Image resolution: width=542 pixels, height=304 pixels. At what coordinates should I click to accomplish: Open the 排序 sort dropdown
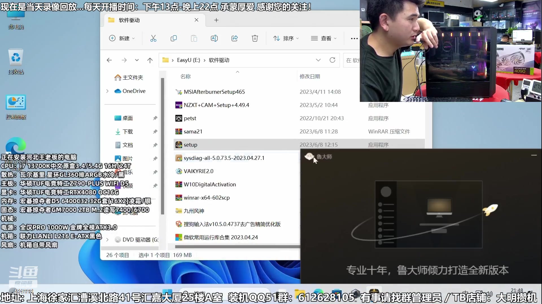point(286,38)
